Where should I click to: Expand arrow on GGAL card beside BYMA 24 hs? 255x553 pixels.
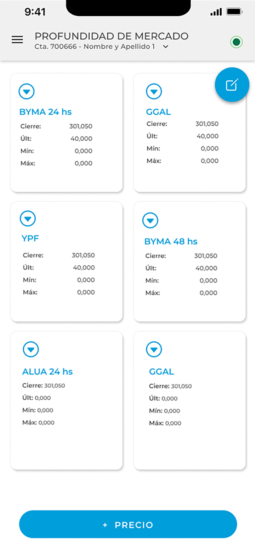click(154, 92)
